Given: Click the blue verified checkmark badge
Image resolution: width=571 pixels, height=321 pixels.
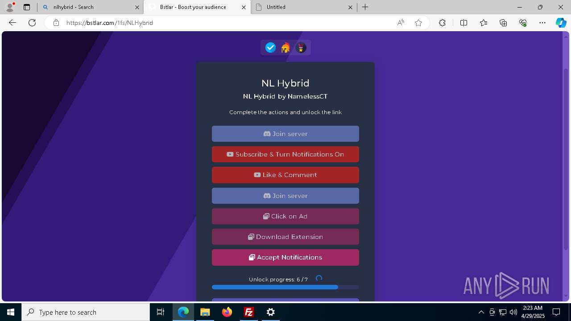Looking at the screenshot, I should (270, 48).
